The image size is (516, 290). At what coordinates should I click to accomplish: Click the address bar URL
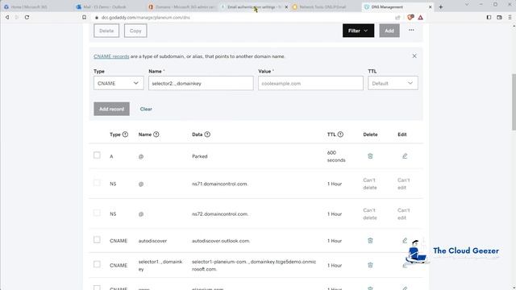(x=145, y=18)
